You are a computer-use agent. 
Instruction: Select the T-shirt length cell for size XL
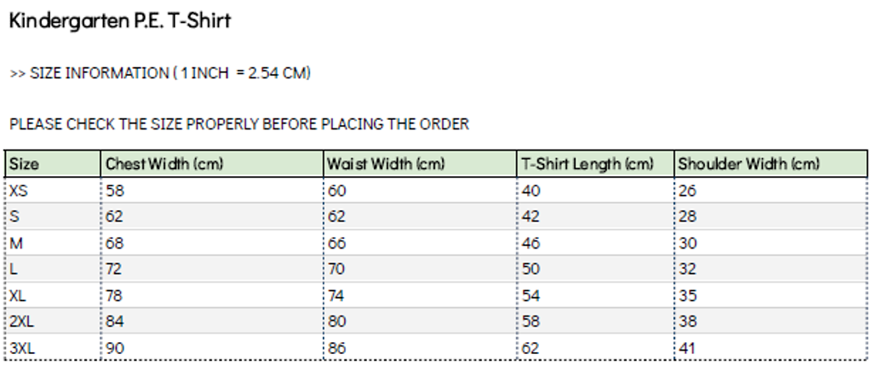pos(531,295)
